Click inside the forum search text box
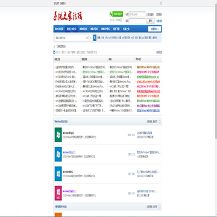This screenshot has height=217, width=217. pos(70,38)
